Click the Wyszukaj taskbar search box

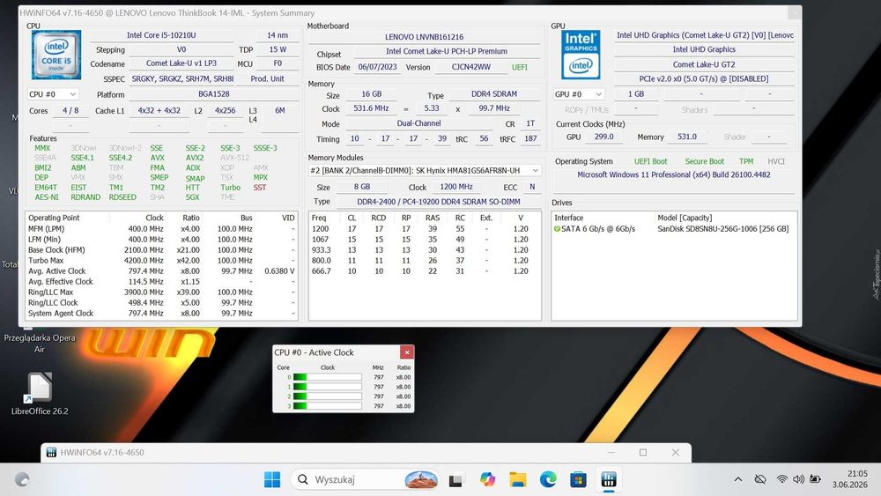tap(365, 480)
